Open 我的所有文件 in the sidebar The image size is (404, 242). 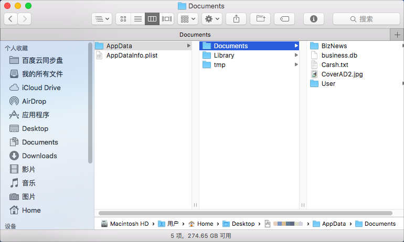point(36,74)
